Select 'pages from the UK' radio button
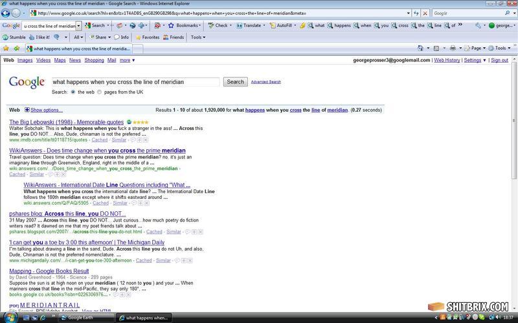Viewport: 518px width, 323px height. point(100,92)
